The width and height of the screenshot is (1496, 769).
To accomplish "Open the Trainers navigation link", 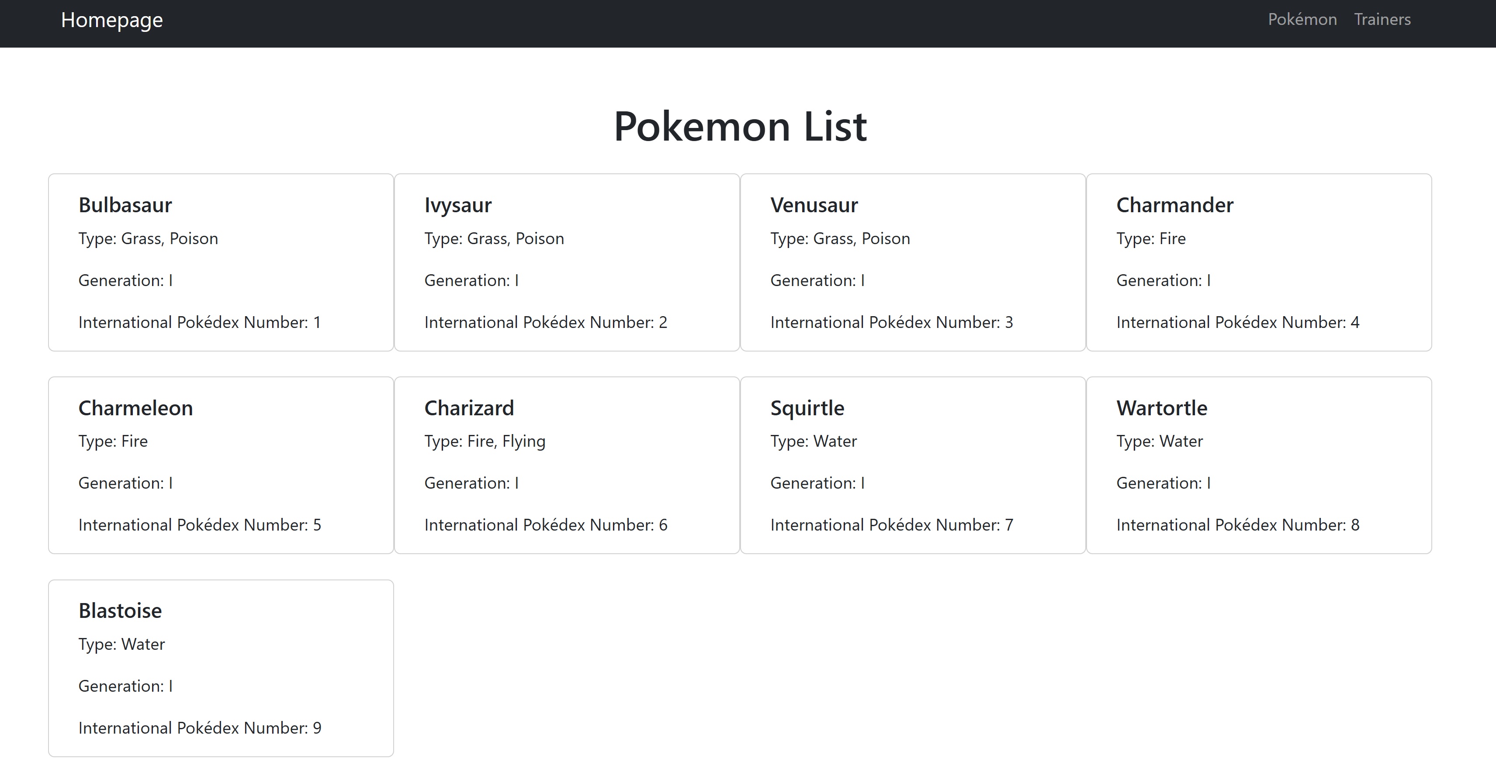I will (1383, 19).
